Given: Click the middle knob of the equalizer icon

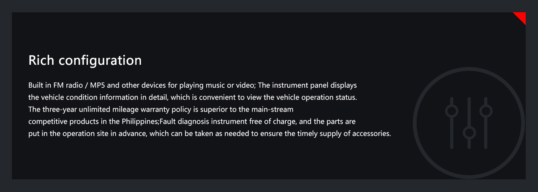Looking at the screenshot, I should tap(469, 133).
